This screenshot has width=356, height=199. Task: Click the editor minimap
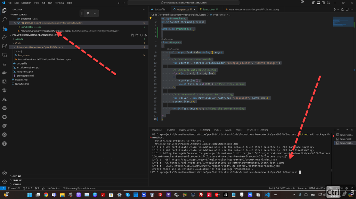pos(343,22)
